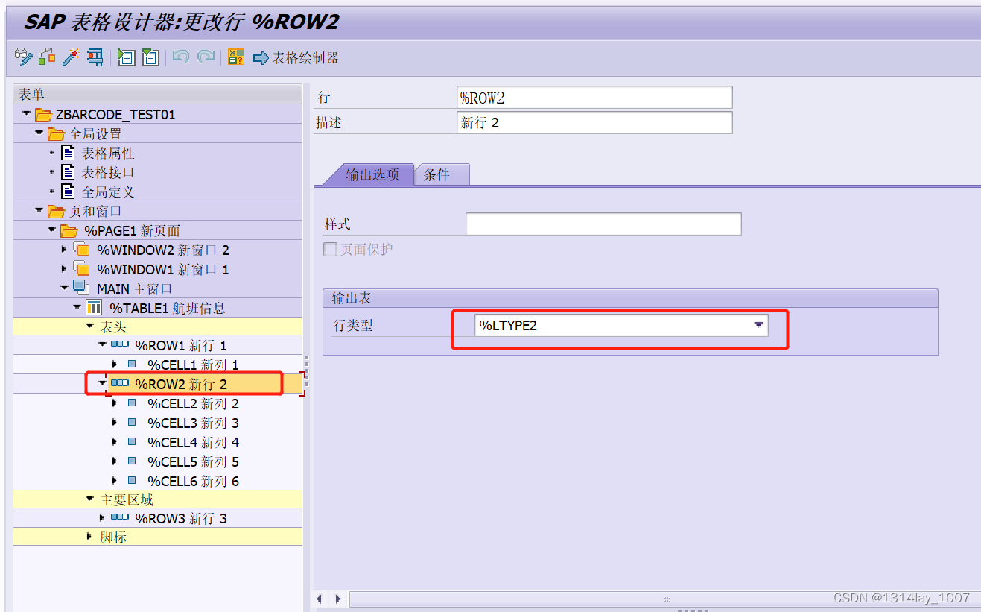981x612 pixels.
Task: Expand the %ROW3 新行 3 node arrow
Action: click(103, 517)
